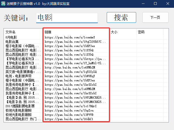Minimize the 迷糊蛋子云搜神器 window
This screenshot has height=130, width=174.
[x=143, y=4]
